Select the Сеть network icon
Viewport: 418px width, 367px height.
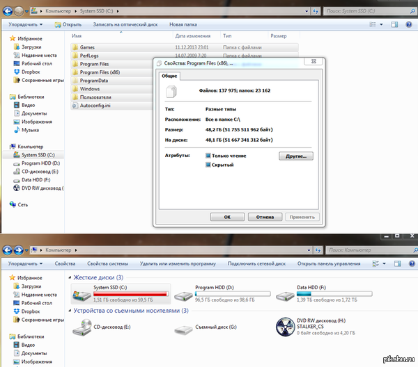[x=12, y=204]
